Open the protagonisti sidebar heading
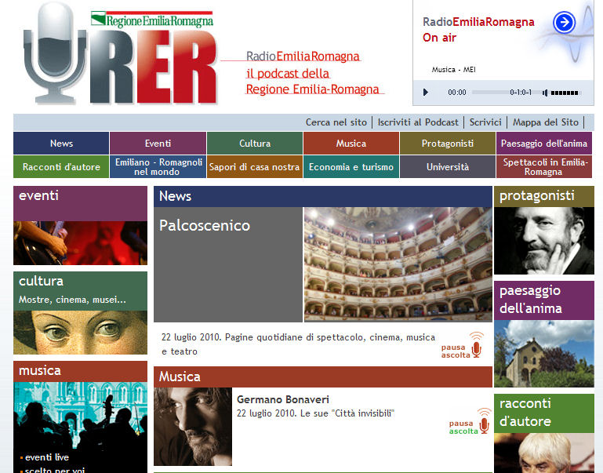This screenshot has width=603, height=473. 537,196
